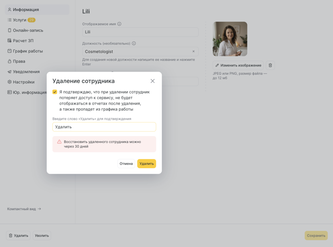Open the Услуги sidebar section
333x247 pixels.
pyautogui.click(x=20, y=20)
